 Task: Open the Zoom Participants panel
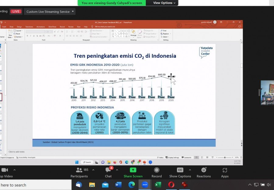(x=79, y=170)
